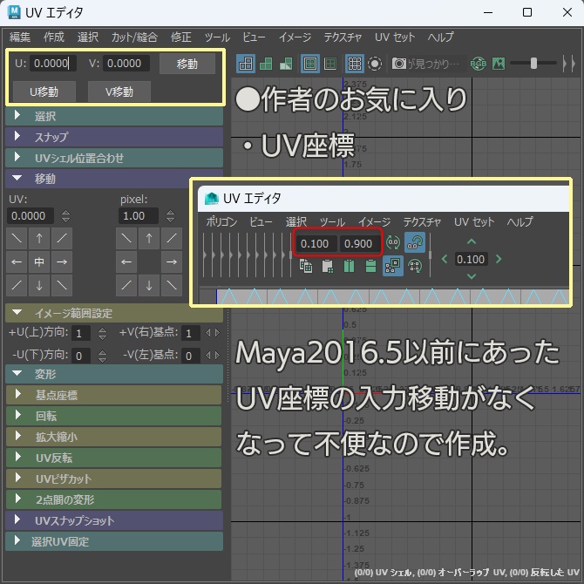Expand the UVピザカット section
This screenshot has height=584, width=584.
(x=114, y=479)
